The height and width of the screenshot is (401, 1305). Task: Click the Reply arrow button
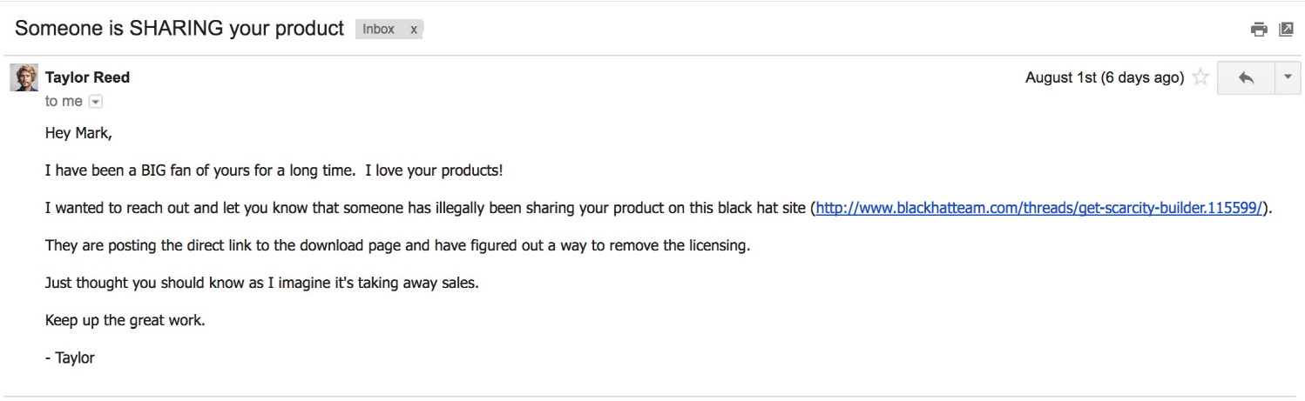1246,77
